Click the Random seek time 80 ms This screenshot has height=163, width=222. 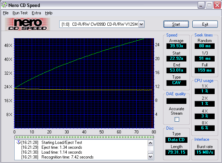coord(205,46)
